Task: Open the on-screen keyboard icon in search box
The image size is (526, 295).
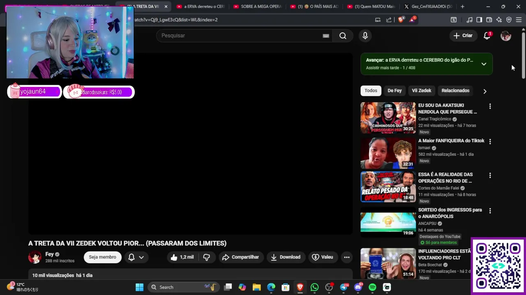Action: (x=326, y=36)
